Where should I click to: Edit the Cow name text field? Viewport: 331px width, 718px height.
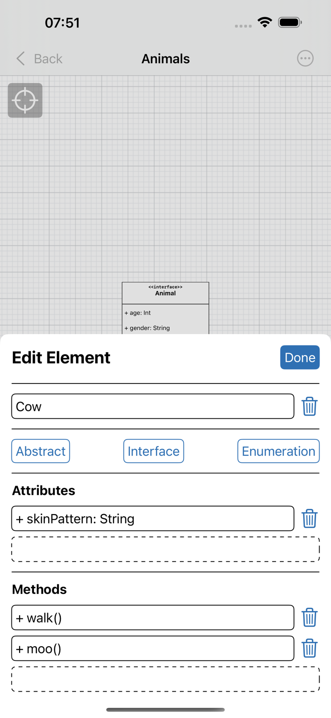tap(153, 406)
